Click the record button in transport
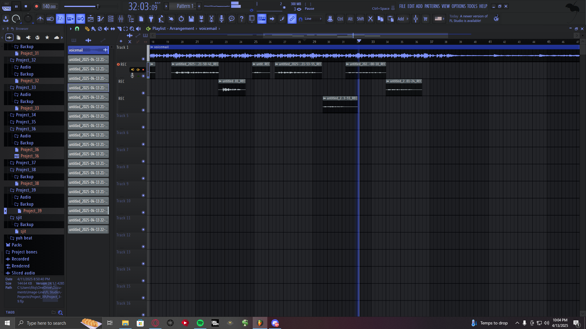The height and width of the screenshot is (329, 586). click(36, 6)
